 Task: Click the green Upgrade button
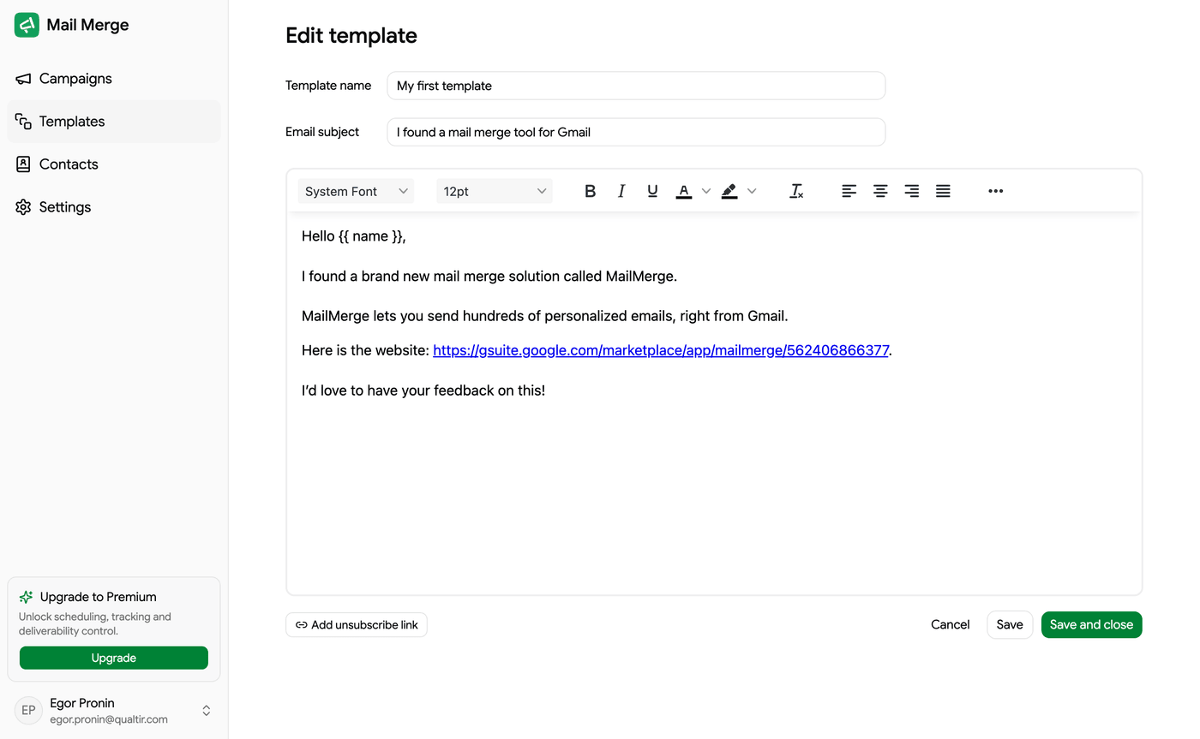click(x=114, y=658)
